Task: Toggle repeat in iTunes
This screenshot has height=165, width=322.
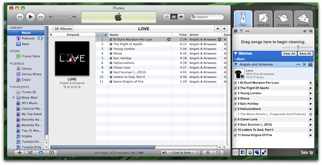Action: pyautogui.click(x=41, y=152)
